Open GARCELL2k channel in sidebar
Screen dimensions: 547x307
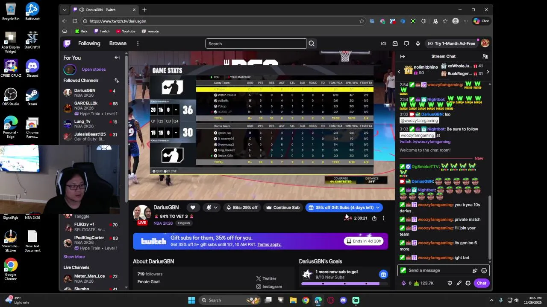coord(91,108)
